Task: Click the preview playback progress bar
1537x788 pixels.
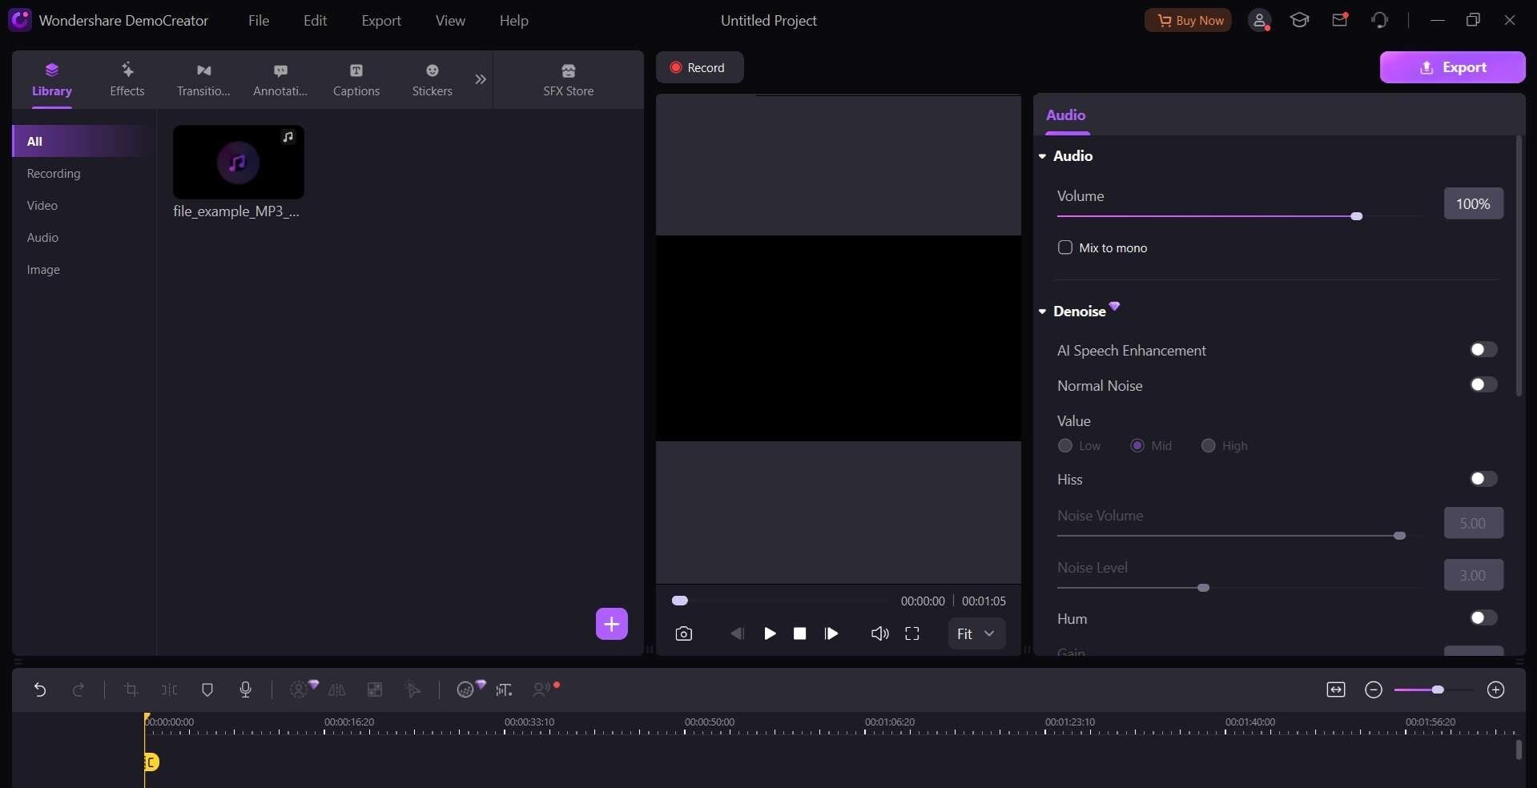Action: [x=780, y=601]
